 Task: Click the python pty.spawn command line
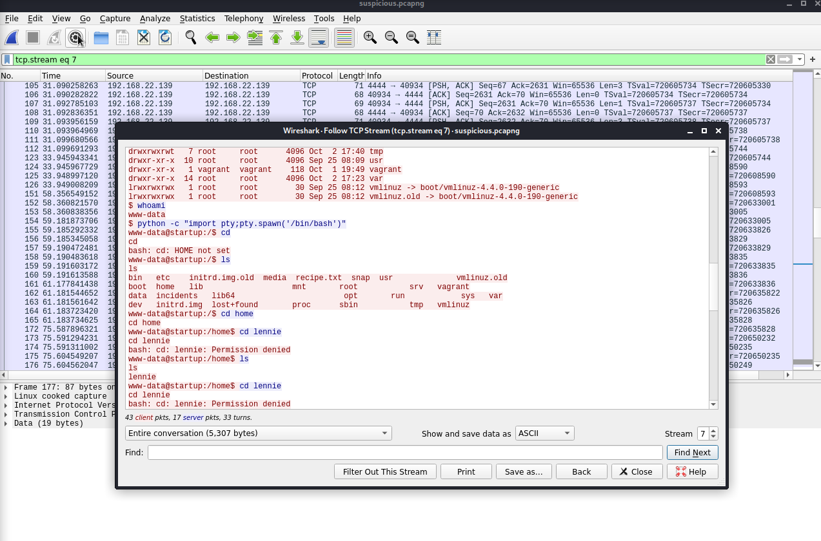pos(237,223)
